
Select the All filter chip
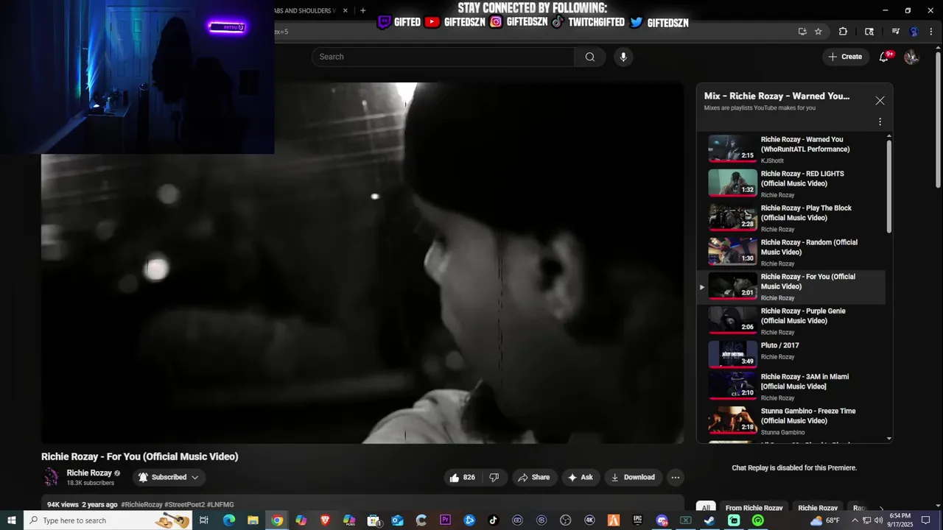pos(706,508)
